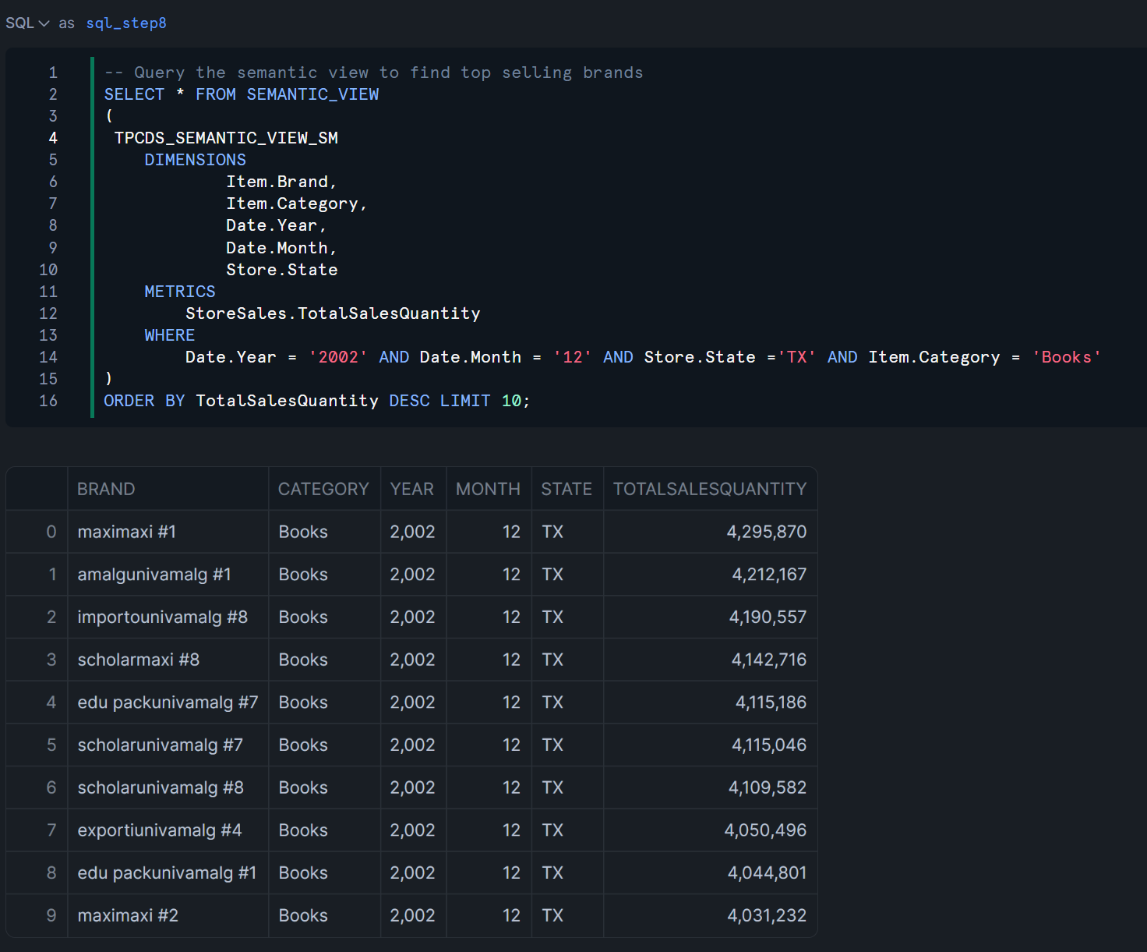The height and width of the screenshot is (952, 1147).
Task: Click the sql_step8 cell name
Action: [x=126, y=23]
